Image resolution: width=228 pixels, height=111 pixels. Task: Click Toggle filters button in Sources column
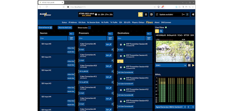tap(72, 38)
